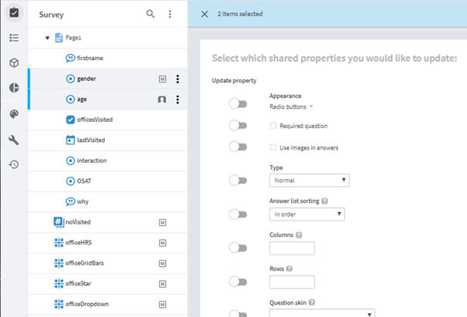
Task: Open the wrench tools sidebar icon
Action: point(14,140)
